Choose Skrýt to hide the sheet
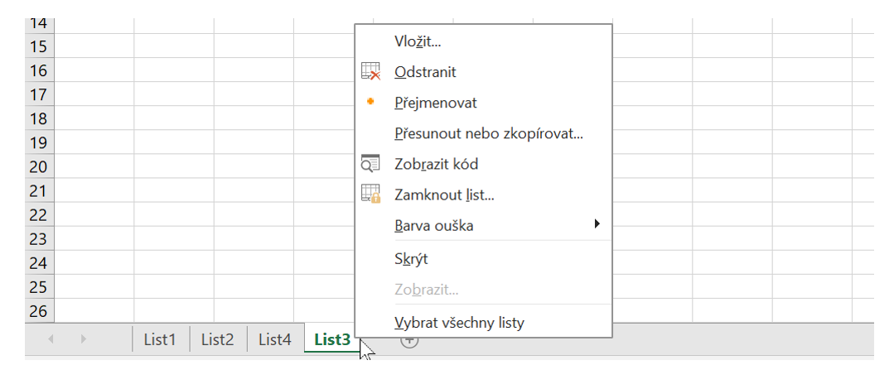 click(411, 259)
